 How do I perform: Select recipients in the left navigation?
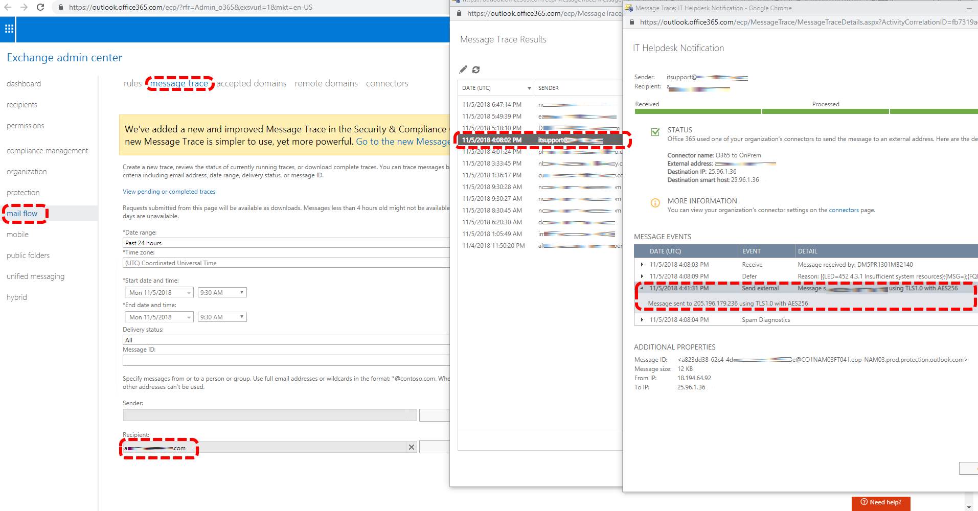tap(22, 105)
